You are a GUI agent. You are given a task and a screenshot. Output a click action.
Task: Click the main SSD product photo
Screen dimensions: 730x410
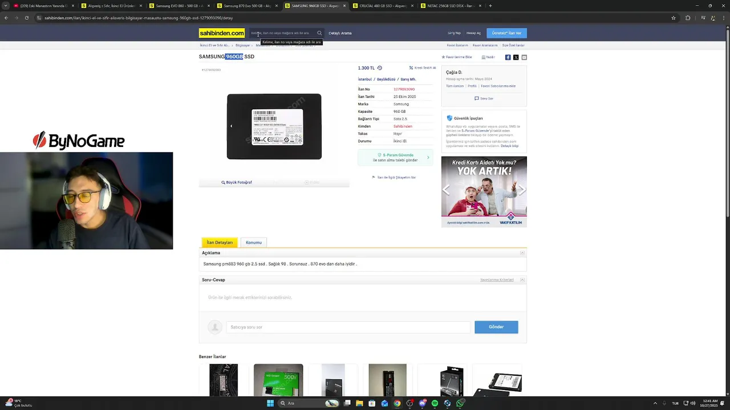click(274, 126)
